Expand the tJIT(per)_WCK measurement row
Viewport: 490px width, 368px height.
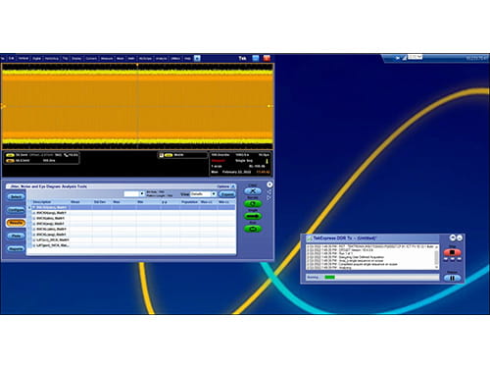tap(33, 245)
